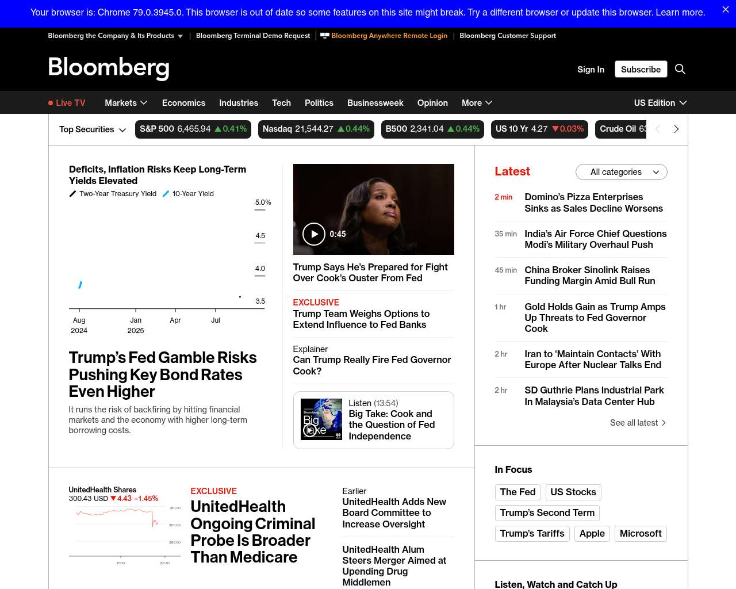Read Trump Says He's Prepared for Fight
The image size is (736, 589).
coord(370,273)
